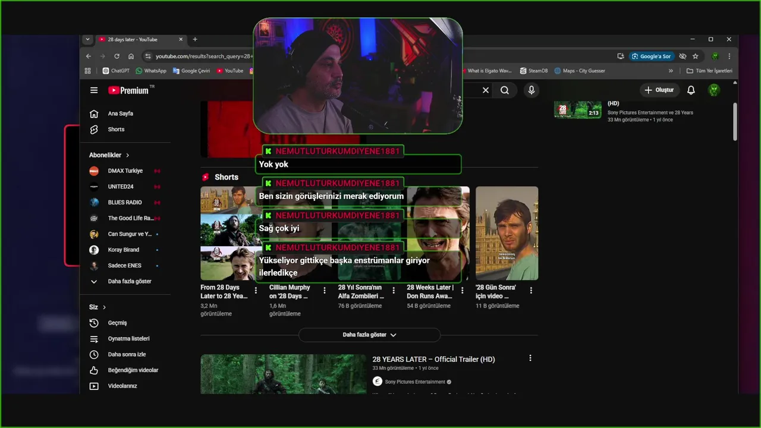761x428 pixels.
Task: Click the Google'a Sor button
Action: pos(651,56)
